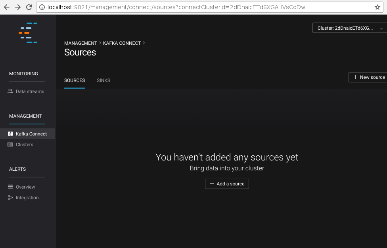This screenshot has width=387, height=248.
Task: View site info icon in address bar
Action: point(42,7)
